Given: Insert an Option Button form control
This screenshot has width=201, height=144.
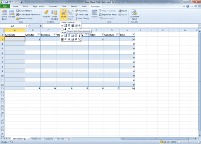Looking at the screenshot, I should pyautogui.click(x=80, y=25).
